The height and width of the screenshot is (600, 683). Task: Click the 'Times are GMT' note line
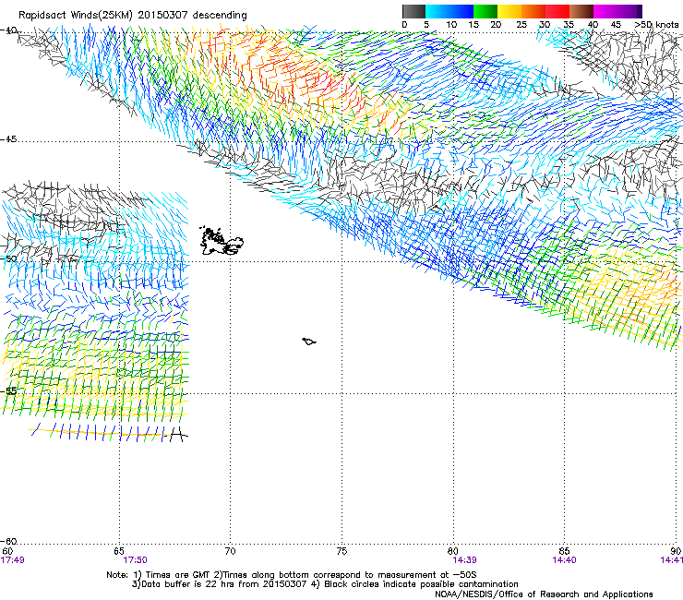point(292,575)
